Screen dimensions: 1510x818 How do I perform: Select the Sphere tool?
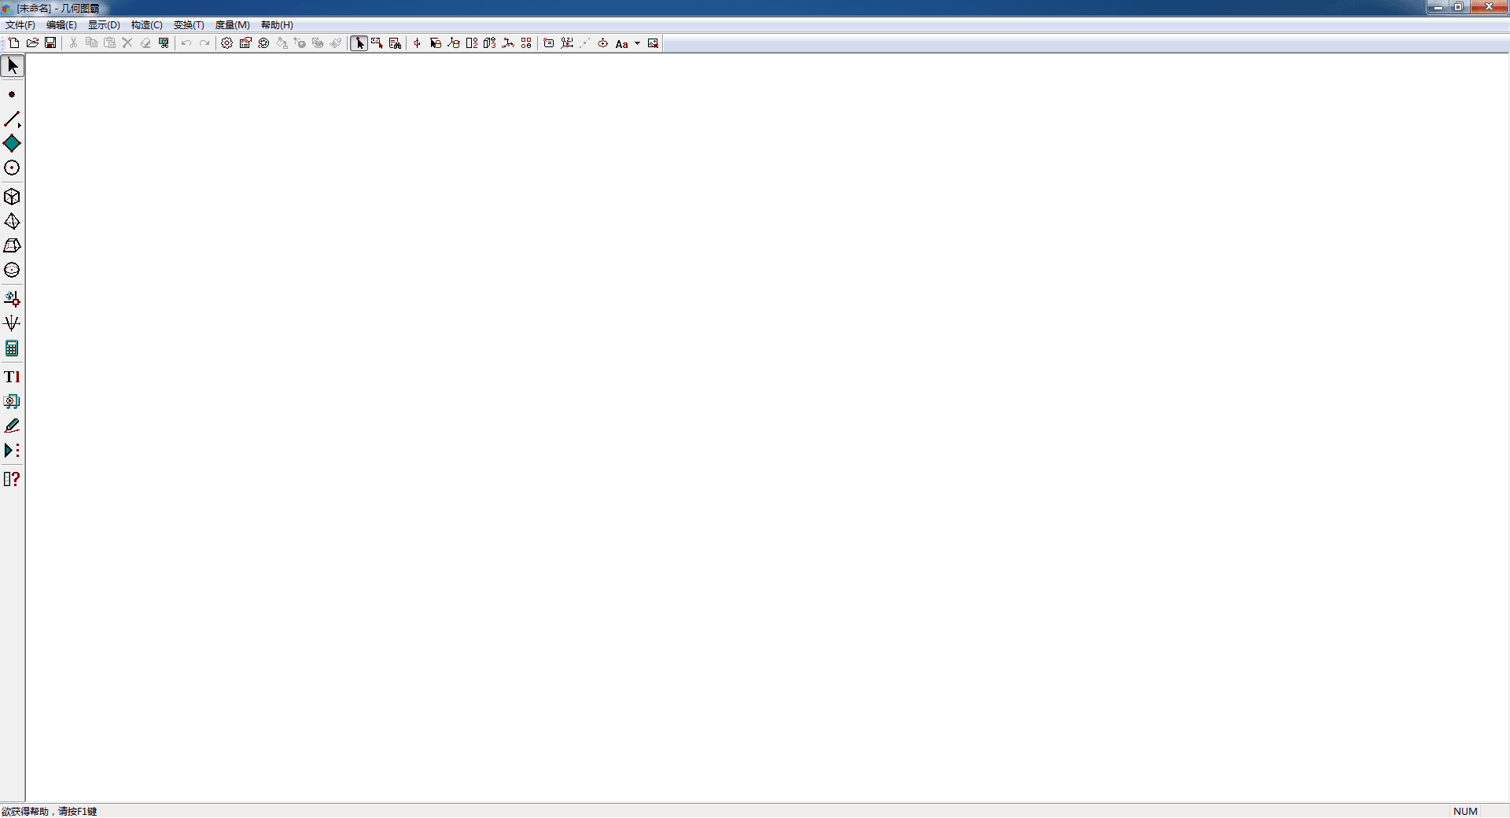click(12, 270)
